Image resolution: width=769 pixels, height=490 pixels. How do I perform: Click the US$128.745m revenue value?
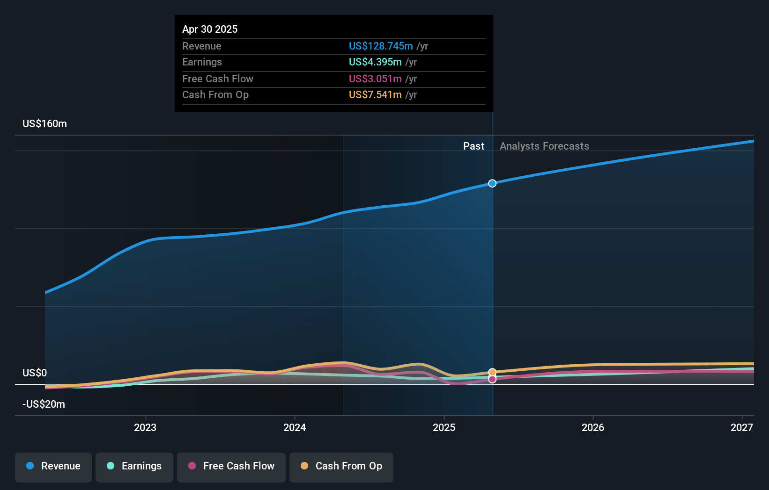coord(381,46)
